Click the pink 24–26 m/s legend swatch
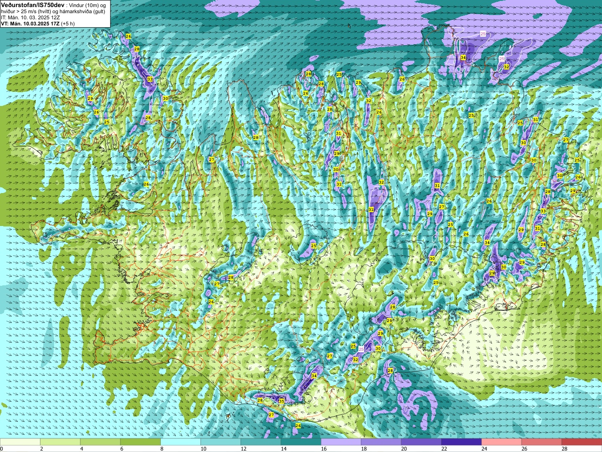 502,442
